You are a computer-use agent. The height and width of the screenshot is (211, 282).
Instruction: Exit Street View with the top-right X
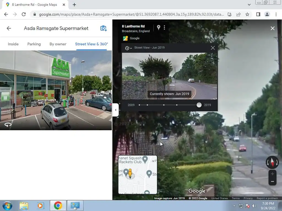click(272, 28)
